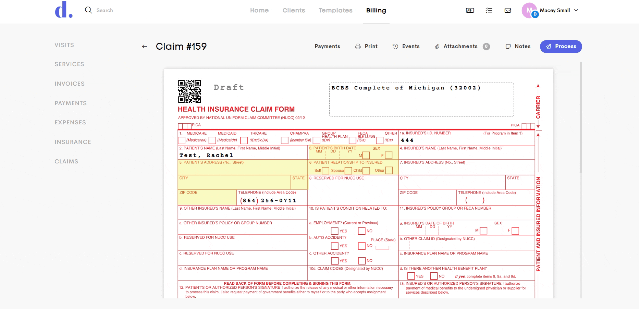Screen dimensions: 639x309
Task: Open the mail envelope icon
Action: click(508, 10)
